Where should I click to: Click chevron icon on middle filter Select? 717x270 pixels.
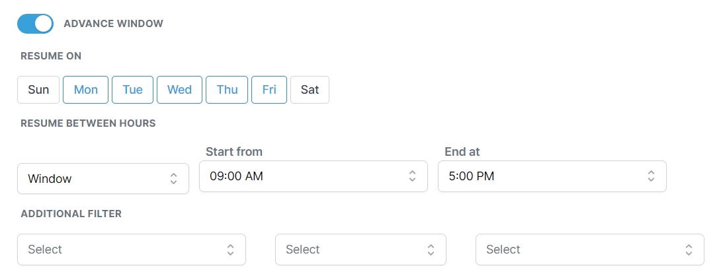point(431,250)
